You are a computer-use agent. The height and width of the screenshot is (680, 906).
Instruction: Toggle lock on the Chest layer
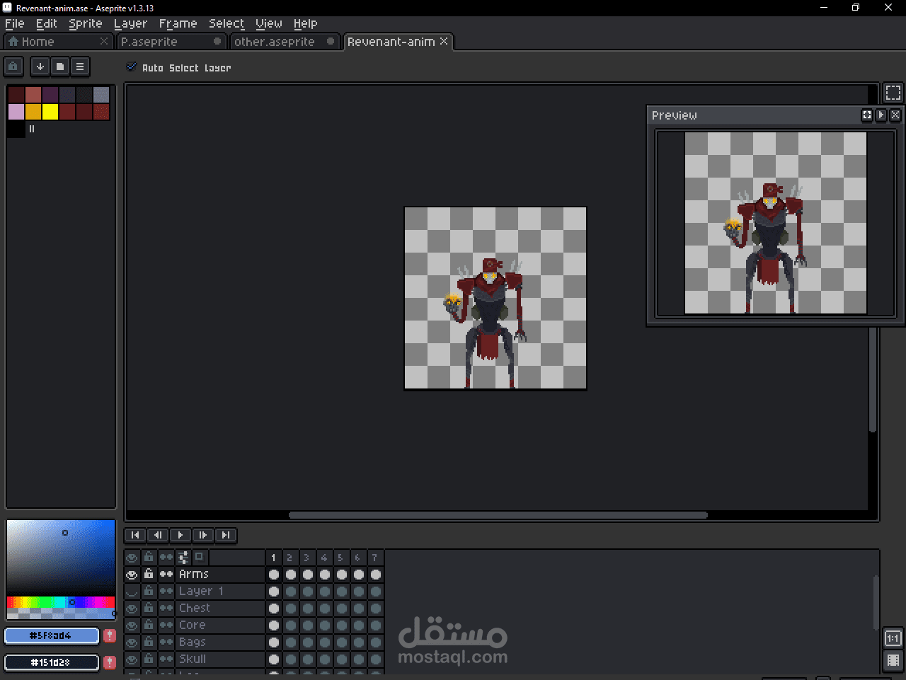coord(149,608)
